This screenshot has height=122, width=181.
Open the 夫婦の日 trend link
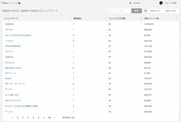tap(9, 57)
